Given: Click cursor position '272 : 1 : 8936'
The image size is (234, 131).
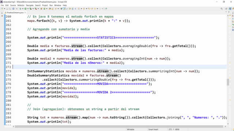Looking at the screenshot, I should (x=174, y=130).
